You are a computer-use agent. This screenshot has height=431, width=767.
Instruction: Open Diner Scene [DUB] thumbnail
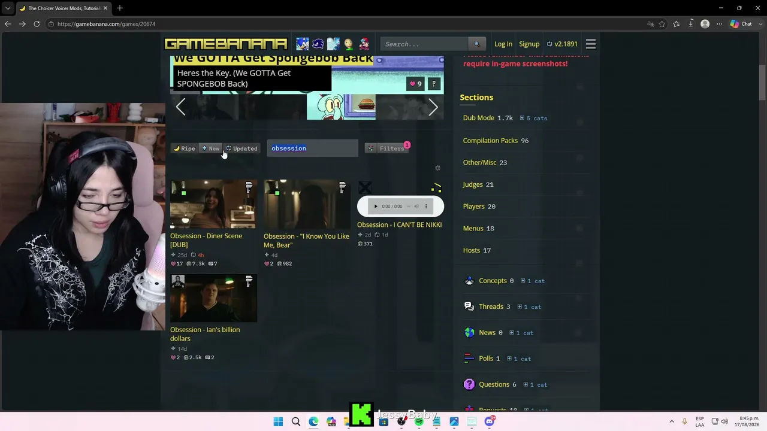[213, 204]
